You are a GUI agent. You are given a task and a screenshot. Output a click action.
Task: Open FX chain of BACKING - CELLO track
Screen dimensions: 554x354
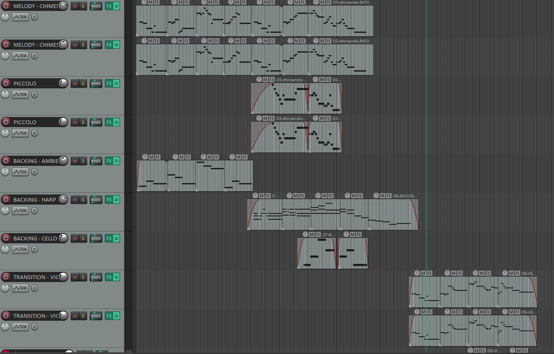coord(109,238)
